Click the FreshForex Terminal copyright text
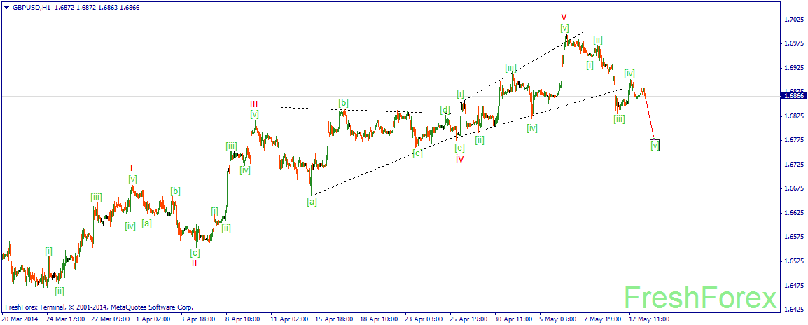The image size is (808, 325). [x=99, y=306]
